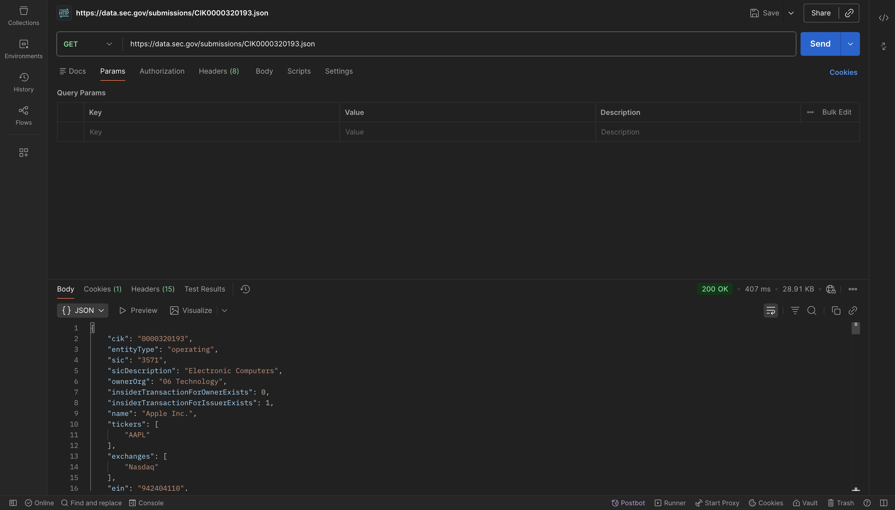Select the response Body tab
This screenshot has height=510, width=895.
coord(66,289)
